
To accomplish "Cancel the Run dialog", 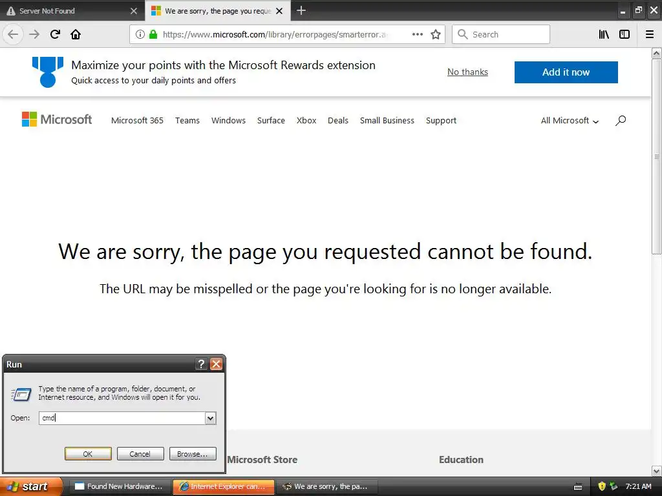I will 140,454.
